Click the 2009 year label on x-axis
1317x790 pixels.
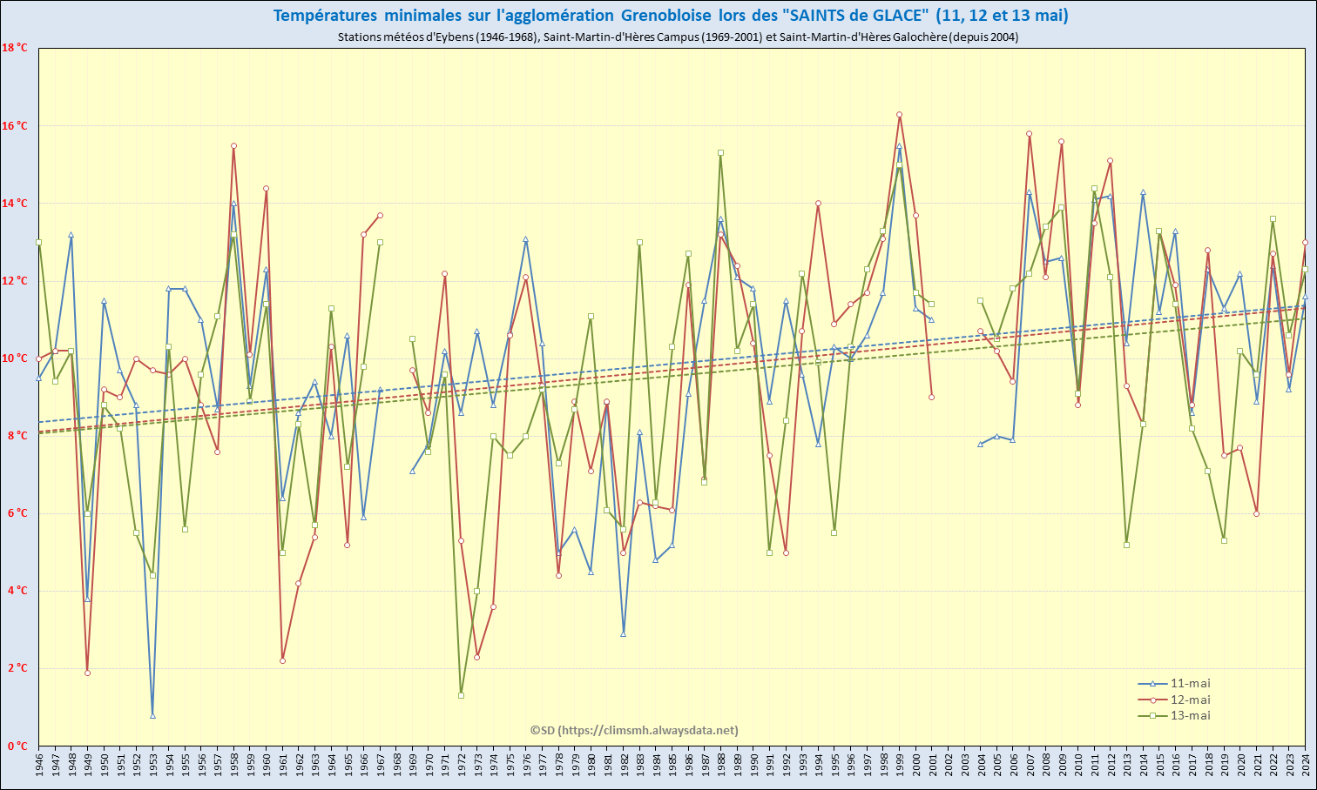[x=1061, y=765]
